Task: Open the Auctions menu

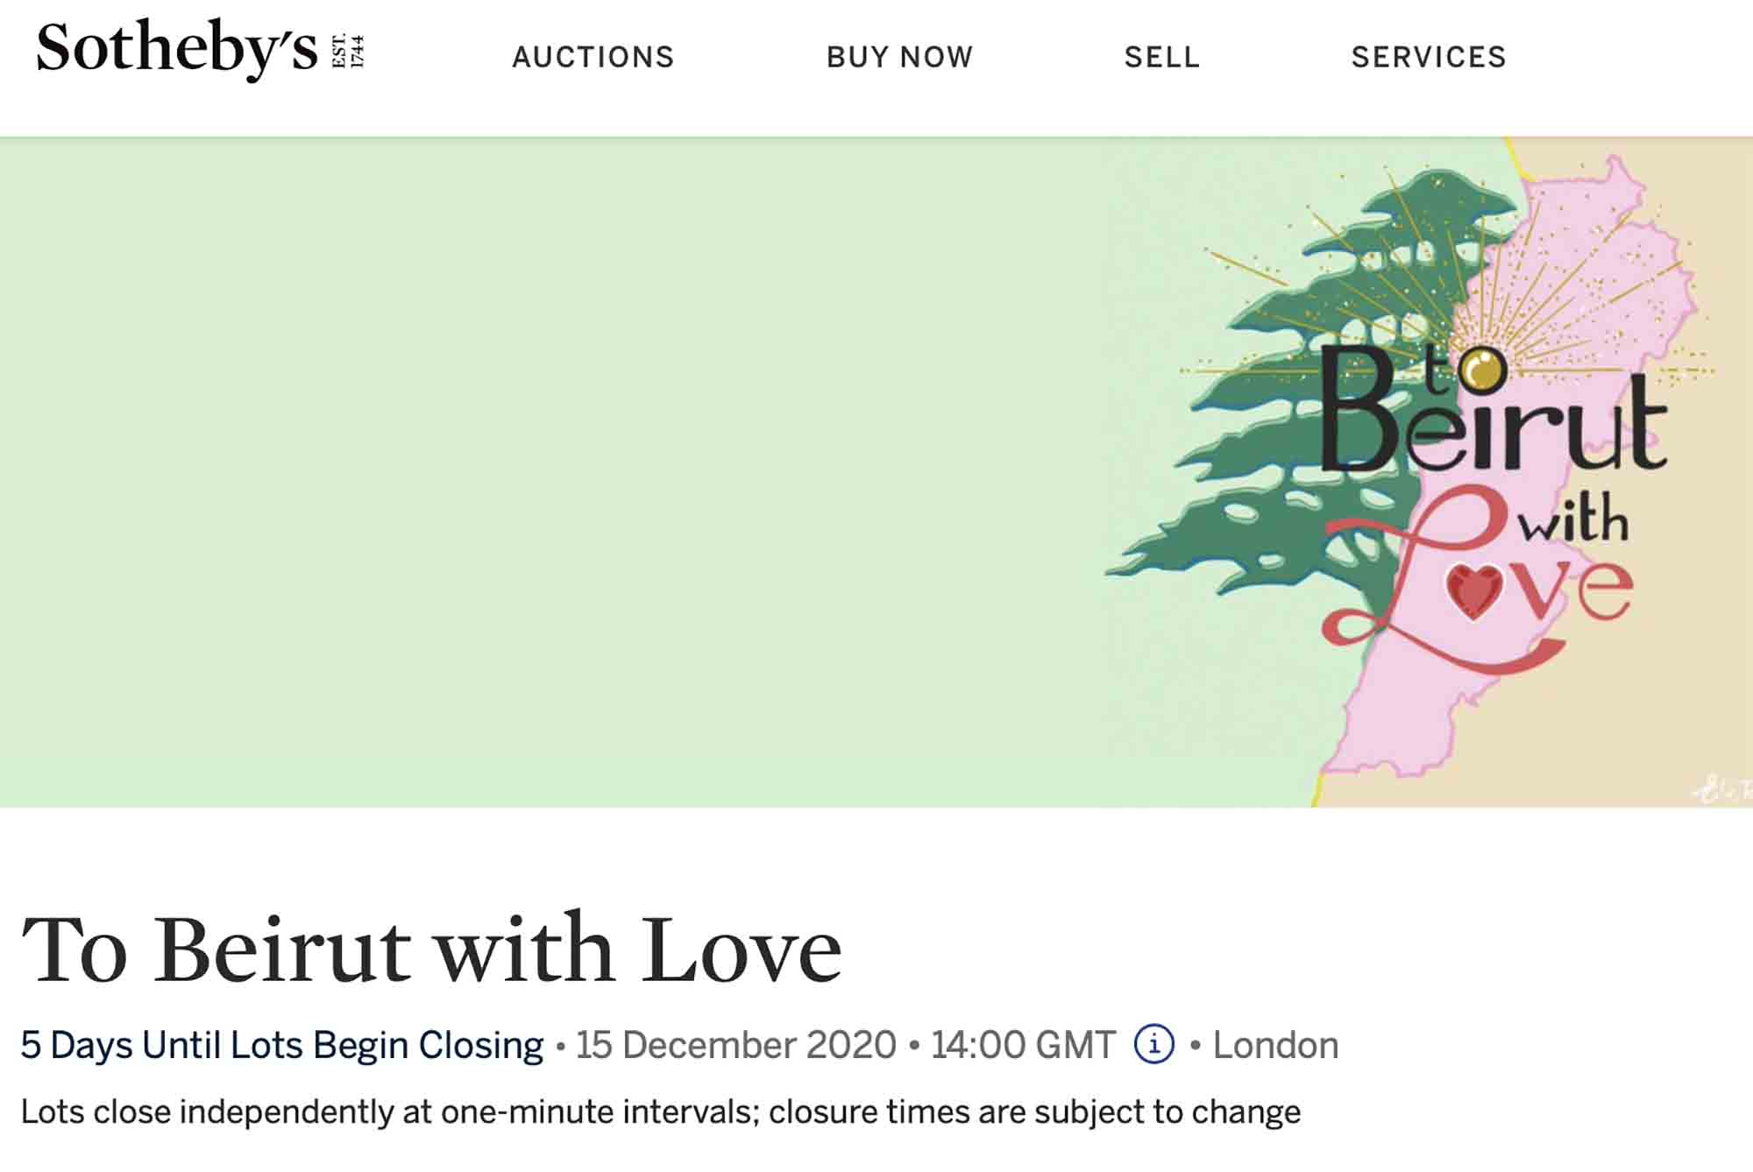Action: (x=593, y=57)
